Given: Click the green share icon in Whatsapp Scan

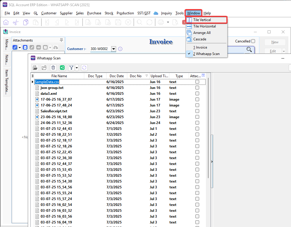Looking at the screenshot, I should click(62, 68).
